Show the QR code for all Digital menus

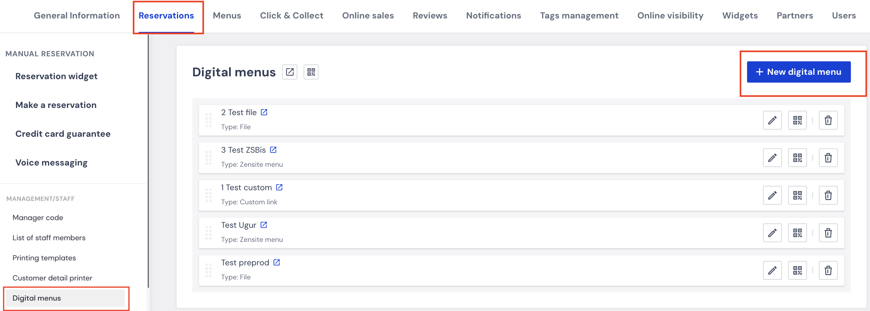pos(311,72)
